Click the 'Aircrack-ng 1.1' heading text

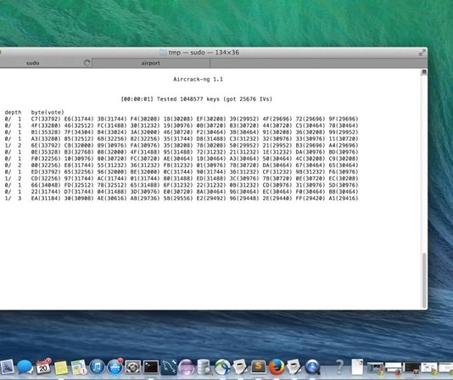click(x=198, y=79)
